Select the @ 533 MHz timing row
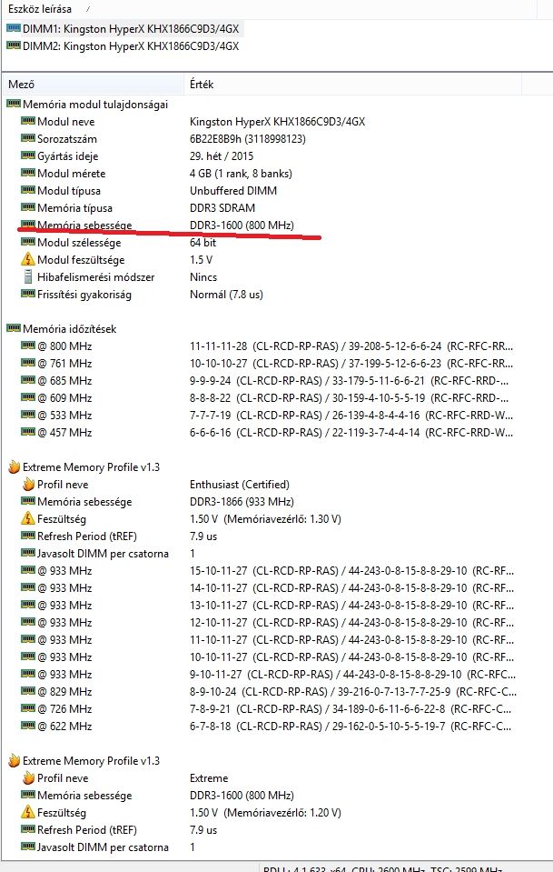The width and height of the screenshot is (553, 872). 266,415
